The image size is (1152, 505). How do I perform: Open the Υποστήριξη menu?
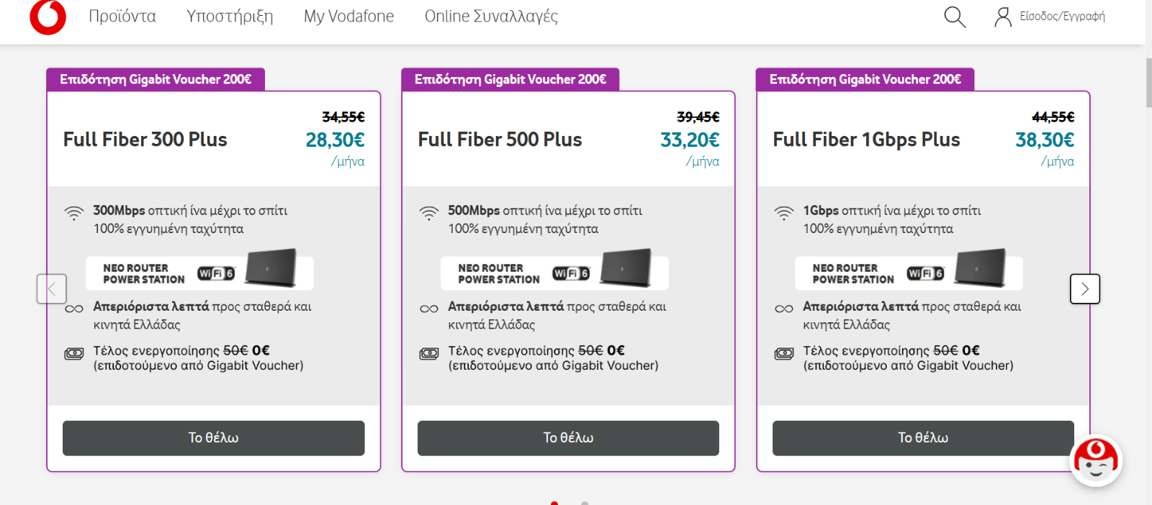(230, 17)
